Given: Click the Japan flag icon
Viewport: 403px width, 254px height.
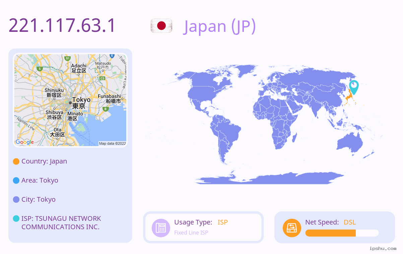Looking at the screenshot, I should 161,26.
